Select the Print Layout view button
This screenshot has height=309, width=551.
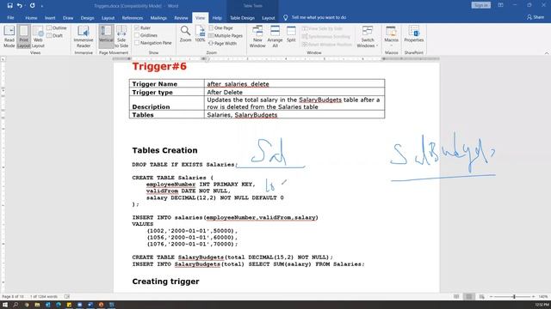pos(23,36)
